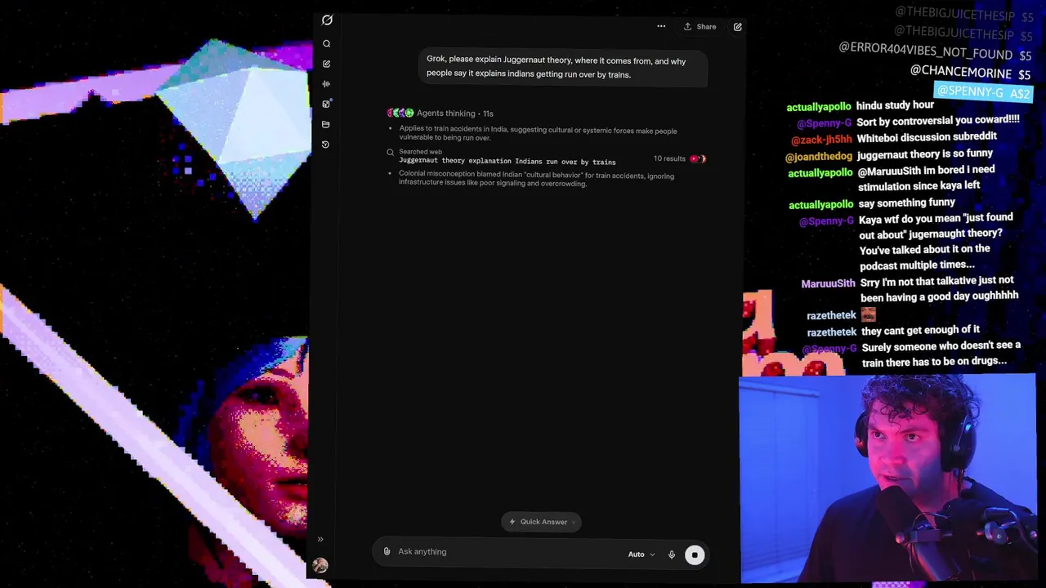Open the Imagine icon with notification dot
Viewport: 1046px width, 588px height.
[x=326, y=104]
